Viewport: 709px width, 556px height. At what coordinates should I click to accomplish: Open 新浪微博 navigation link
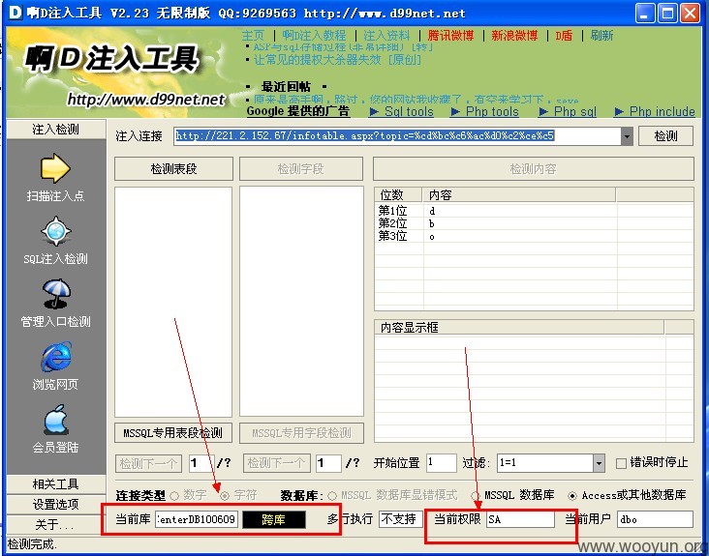point(514,35)
